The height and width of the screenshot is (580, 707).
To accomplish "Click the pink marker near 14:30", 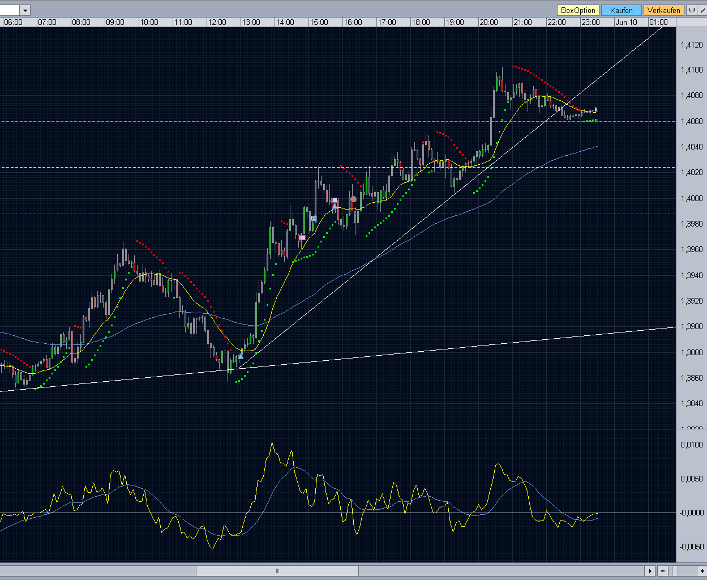I will click(302, 237).
